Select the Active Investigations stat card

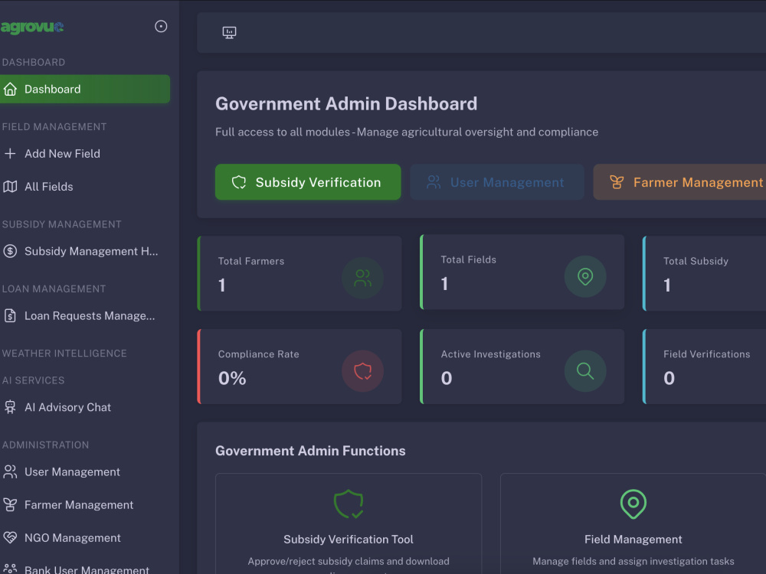click(x=522, y=367)
